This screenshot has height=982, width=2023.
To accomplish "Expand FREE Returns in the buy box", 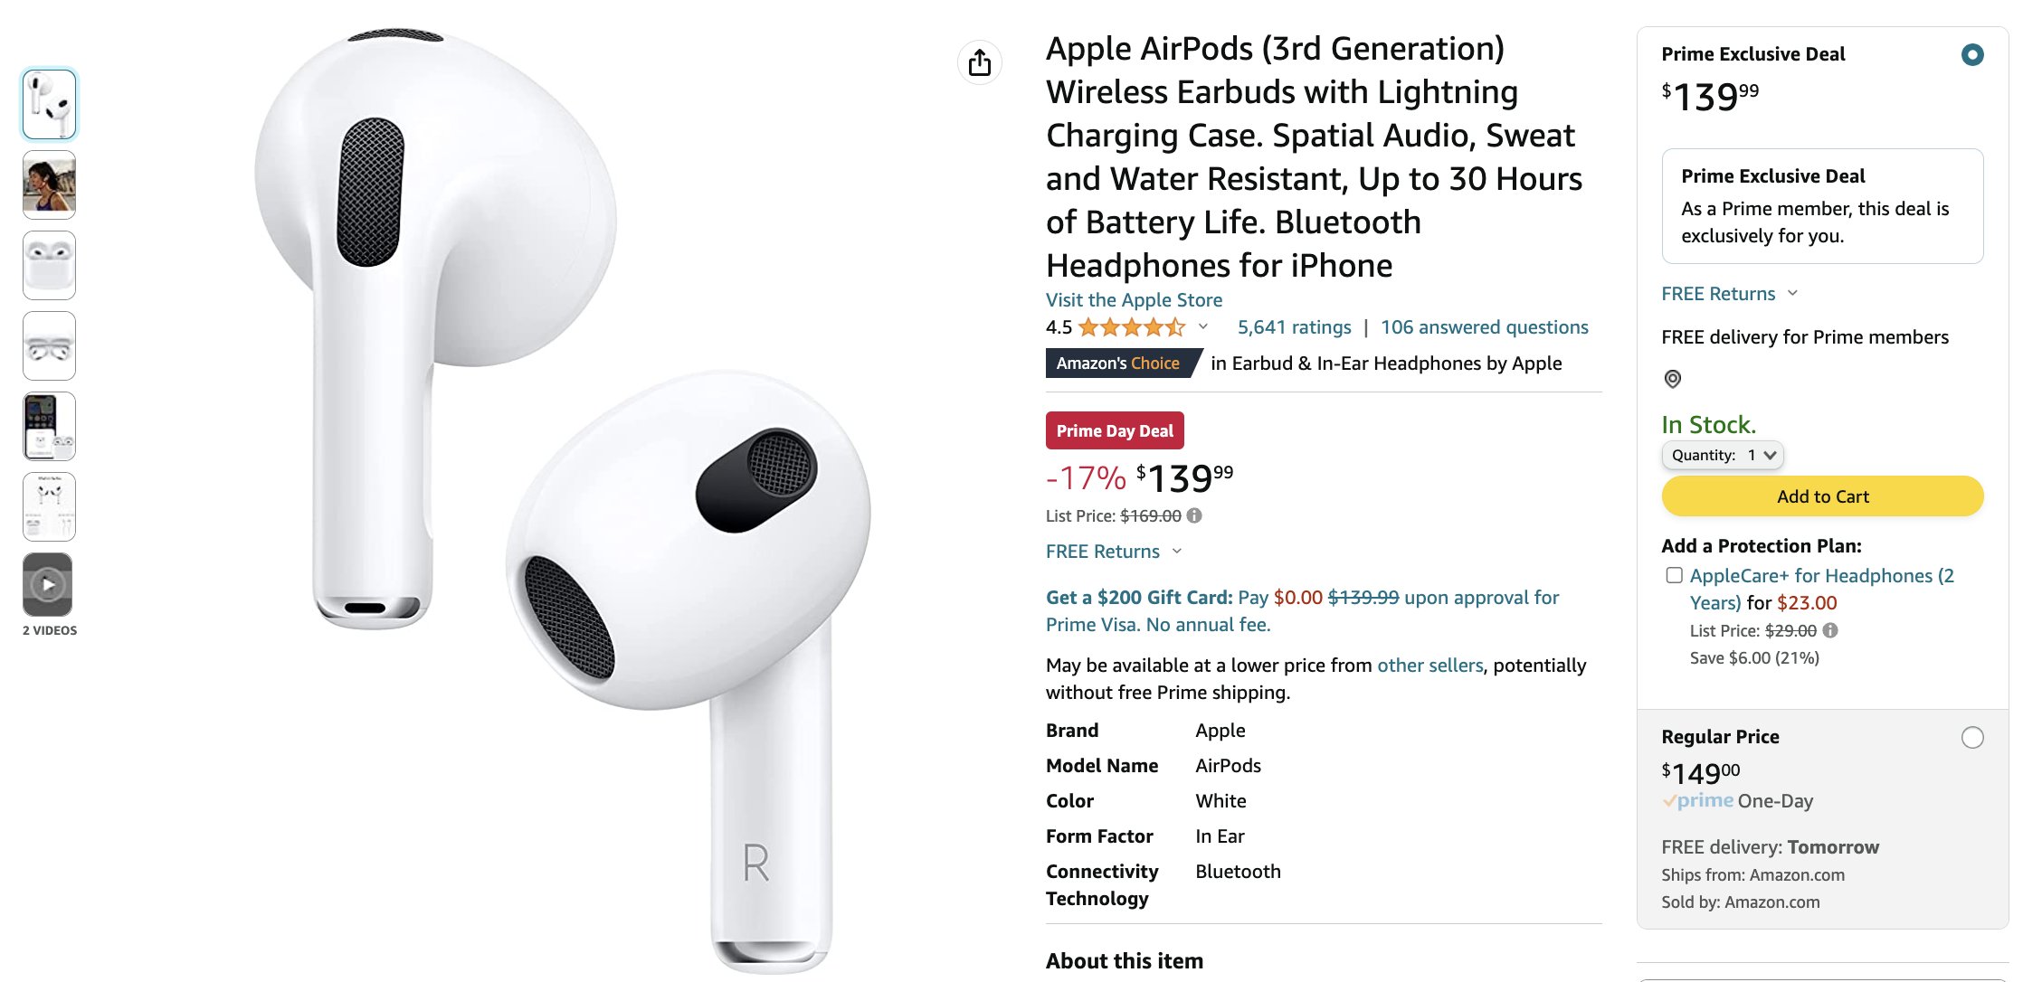I will tap(1730, 294).
